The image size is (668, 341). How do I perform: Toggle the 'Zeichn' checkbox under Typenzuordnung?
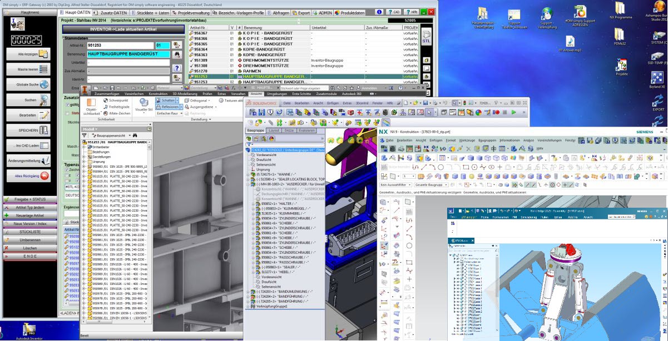(67, 171)
